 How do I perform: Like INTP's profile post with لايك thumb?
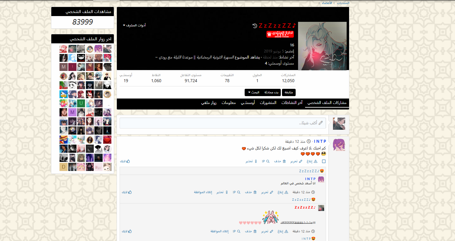coord(125,161)
